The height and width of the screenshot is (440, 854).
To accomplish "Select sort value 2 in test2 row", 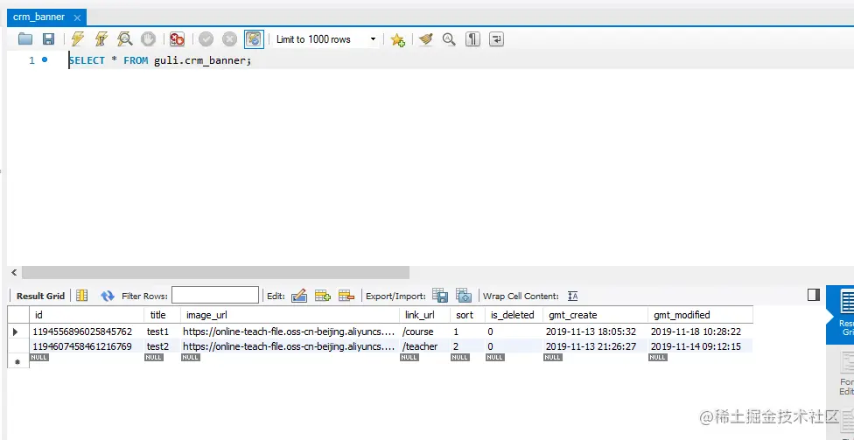I will tap(466, 346).
